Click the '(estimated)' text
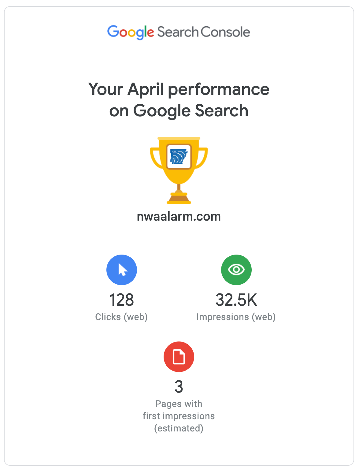 (x=179, y=428)
